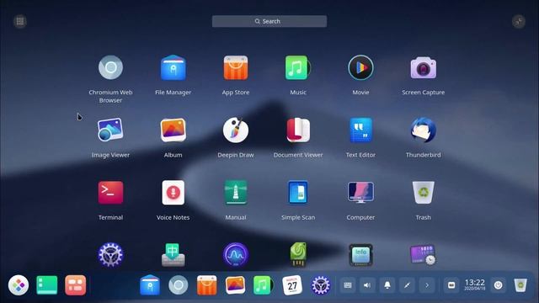This screenshot has height=303, width=539.
Task: Switch launcher to category view mode
Action: tap(20, 21)
